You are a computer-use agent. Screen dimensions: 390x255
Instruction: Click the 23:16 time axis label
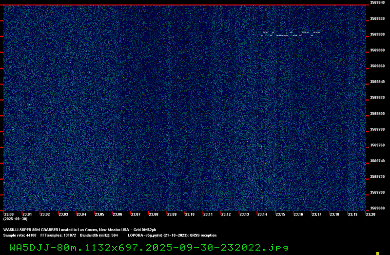[x=298, y=214]
